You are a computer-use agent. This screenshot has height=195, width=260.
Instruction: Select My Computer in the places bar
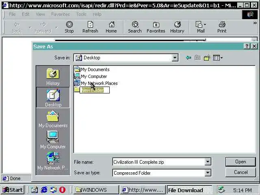click(53, 140)
